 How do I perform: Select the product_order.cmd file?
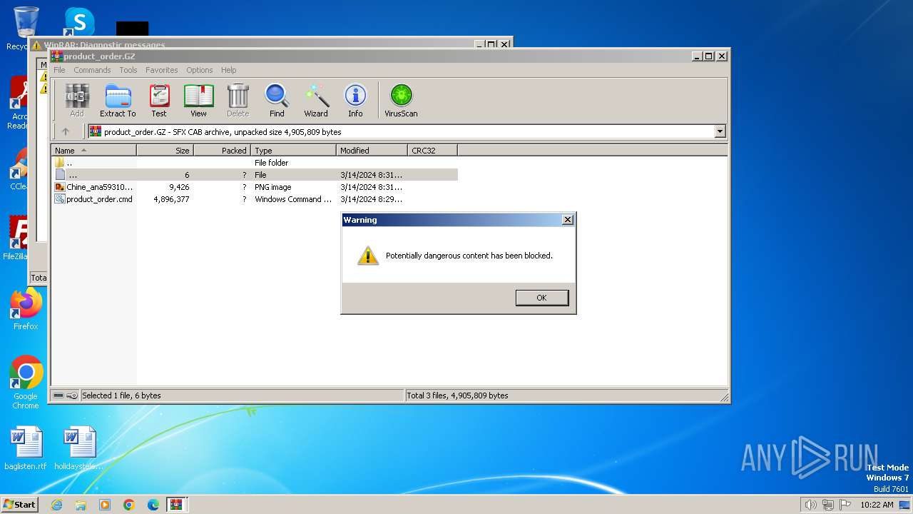(255, 199)
